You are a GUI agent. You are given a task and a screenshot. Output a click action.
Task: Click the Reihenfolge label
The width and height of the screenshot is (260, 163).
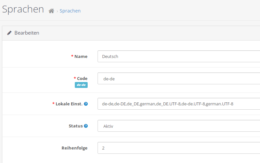pyautogui.click(x=74, y=148)
